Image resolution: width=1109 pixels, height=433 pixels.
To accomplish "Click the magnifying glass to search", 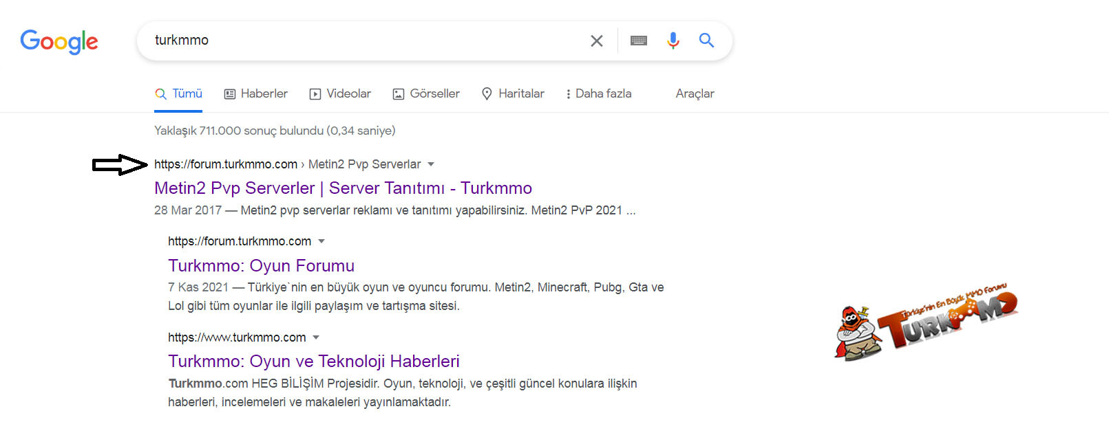I will pos(706,41).
